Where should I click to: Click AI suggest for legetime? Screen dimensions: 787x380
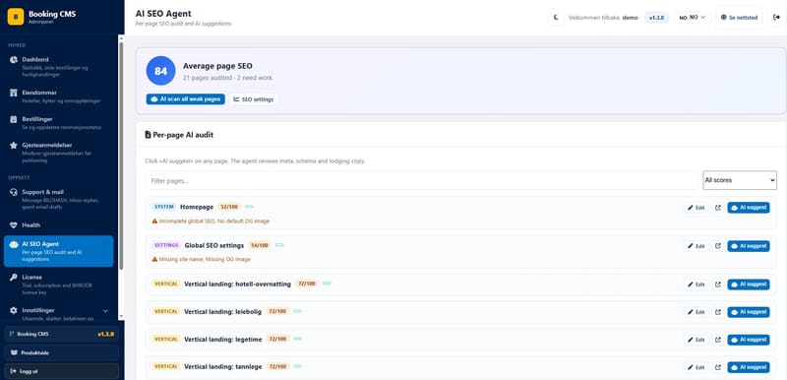tap(749, 340)
